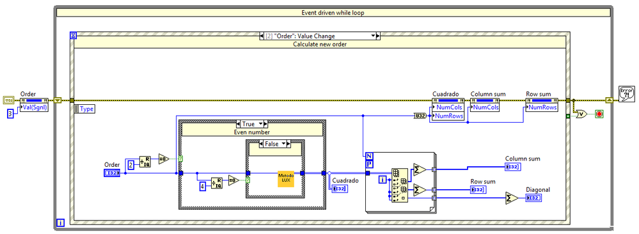
Task: Click the "Calculate new order" subdiagram label
Action: click(x=320, y=44)
